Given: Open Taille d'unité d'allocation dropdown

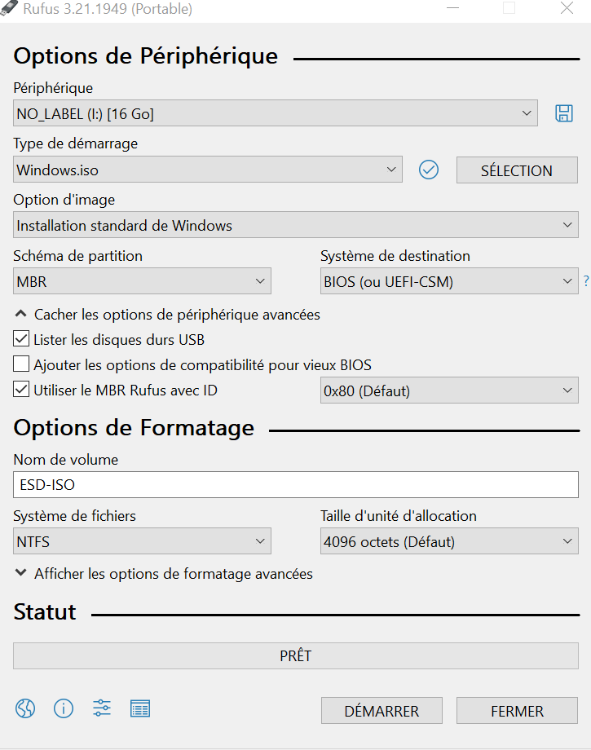Looking at the screenshot, I should click(449, 541).
